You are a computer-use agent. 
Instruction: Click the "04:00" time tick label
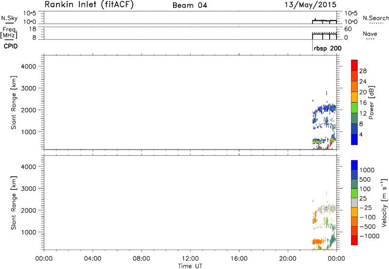click(92, 259)
